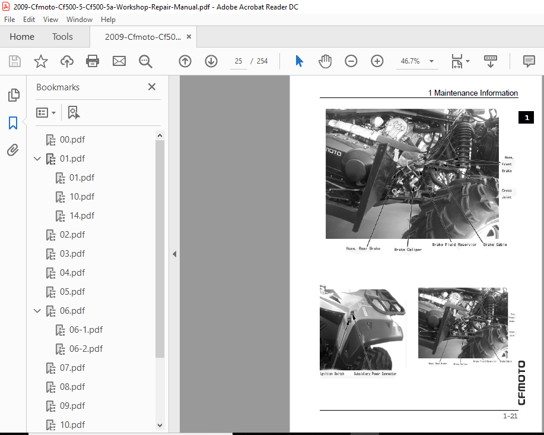Open the Comment tool icon
This screenshot has height=435, width=544.
click(x=529, y=61)
